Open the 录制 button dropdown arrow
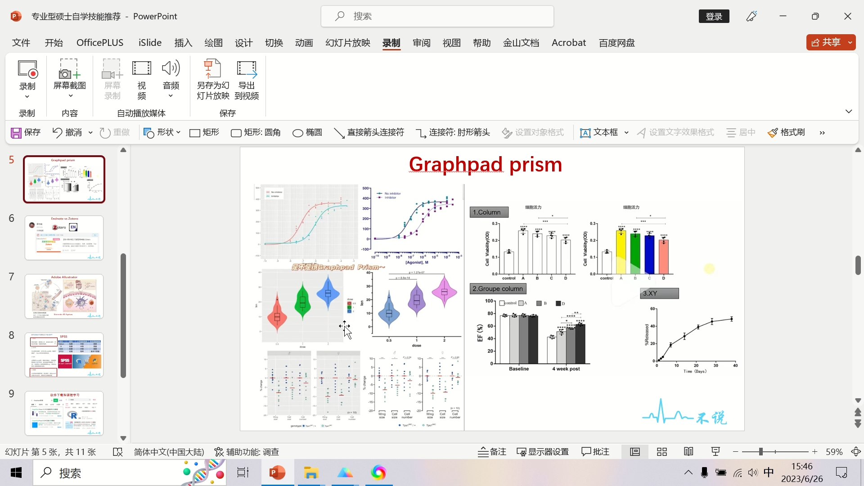Image resolution: width=864 pixels, height=486 pixels. click(x=27, y=97)
